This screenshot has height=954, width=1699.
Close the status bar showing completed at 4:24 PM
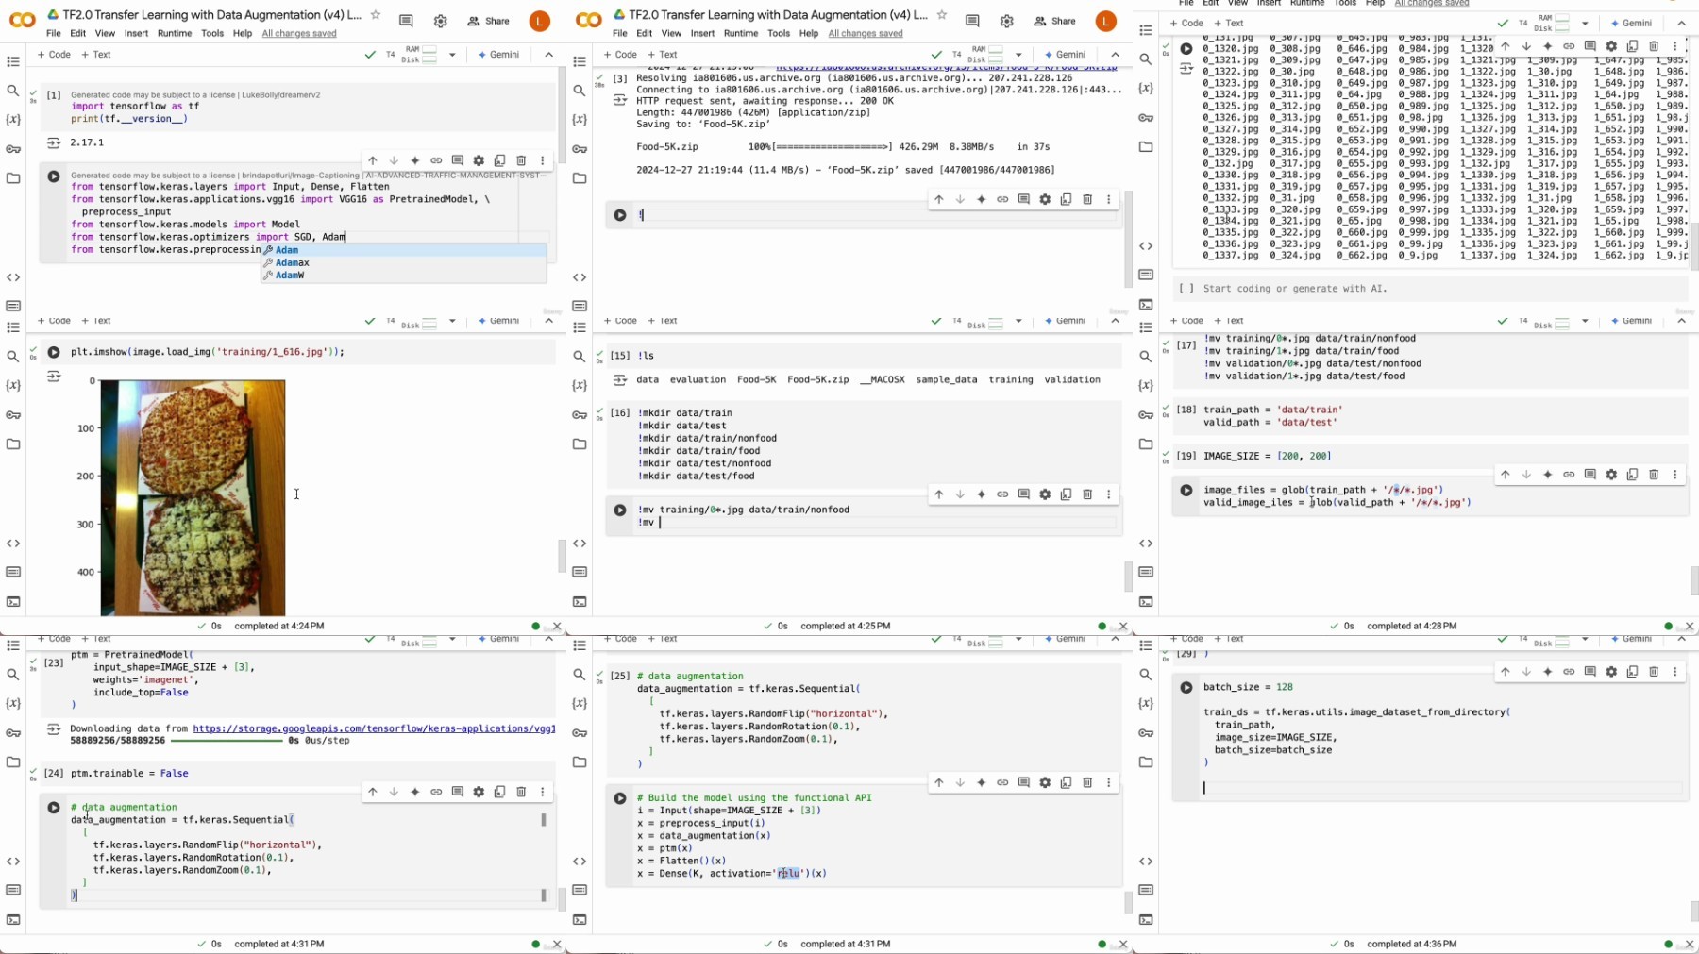pyautogui.click(x=557, y=627)
